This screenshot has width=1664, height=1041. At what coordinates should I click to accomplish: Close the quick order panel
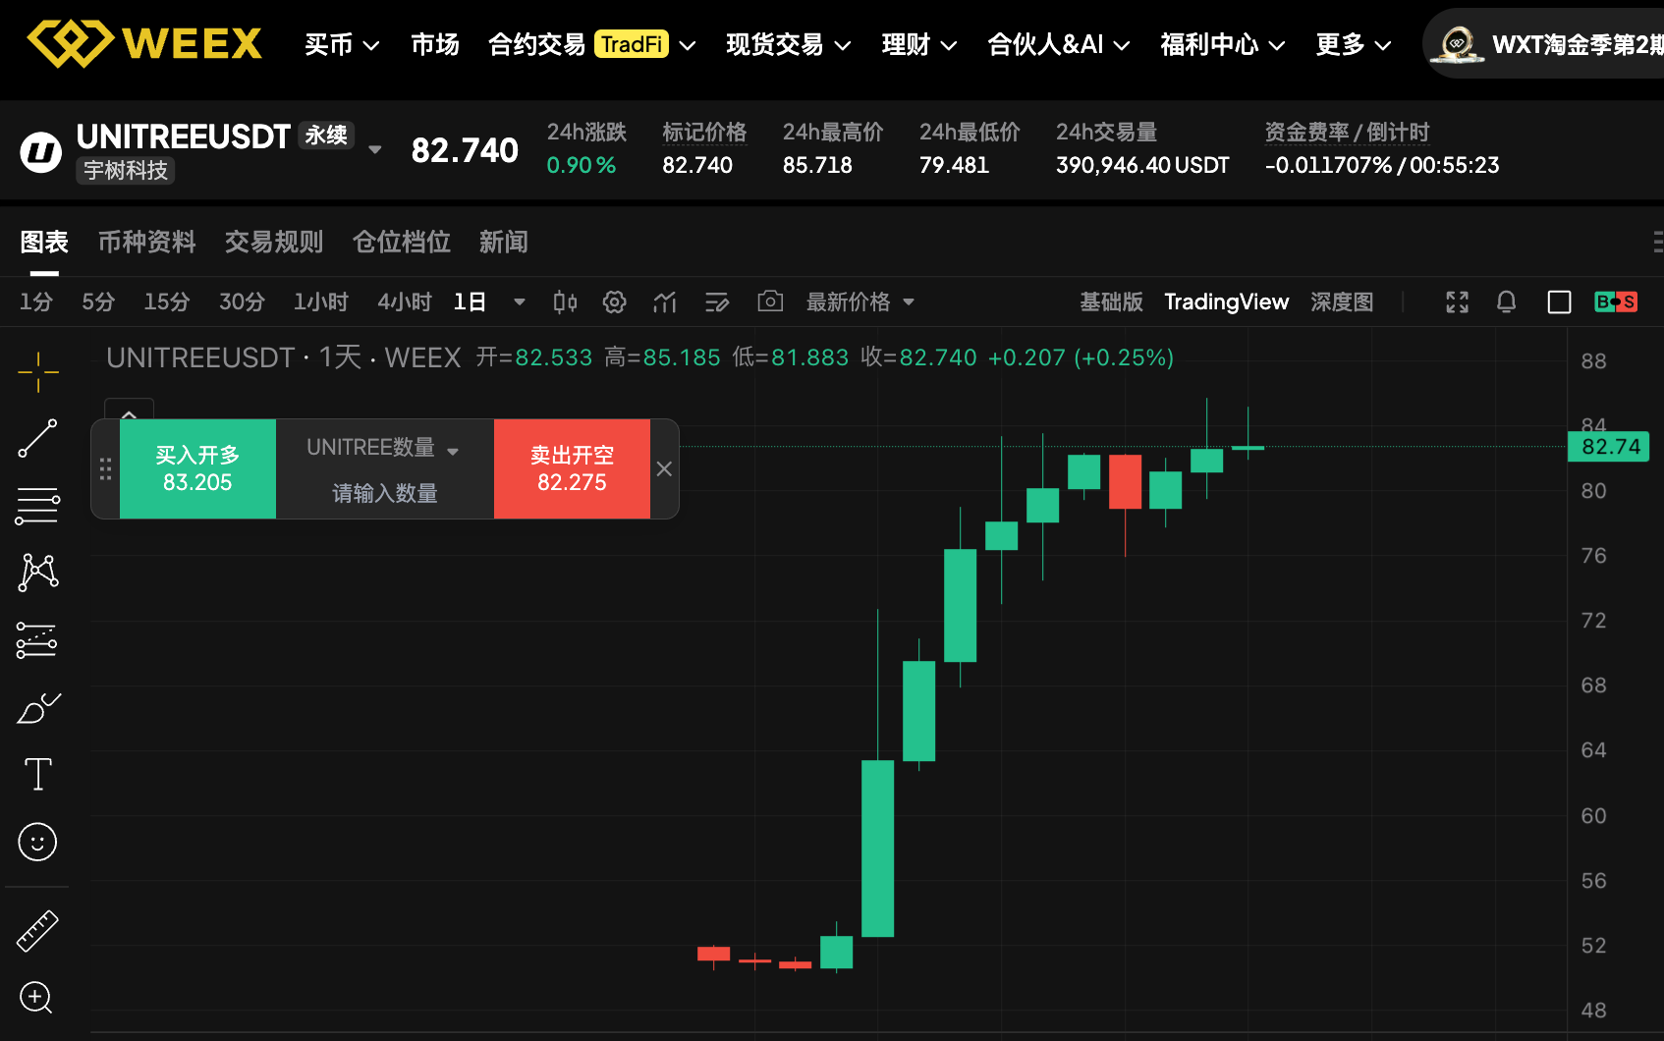[x=664, y=468]
